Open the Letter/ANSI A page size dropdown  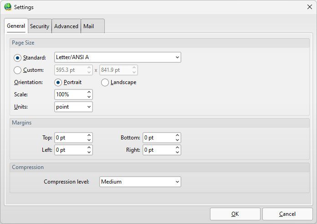(x=118, y=57)
